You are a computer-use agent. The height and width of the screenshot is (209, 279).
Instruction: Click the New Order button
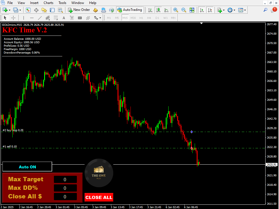[x=79, y=10]
